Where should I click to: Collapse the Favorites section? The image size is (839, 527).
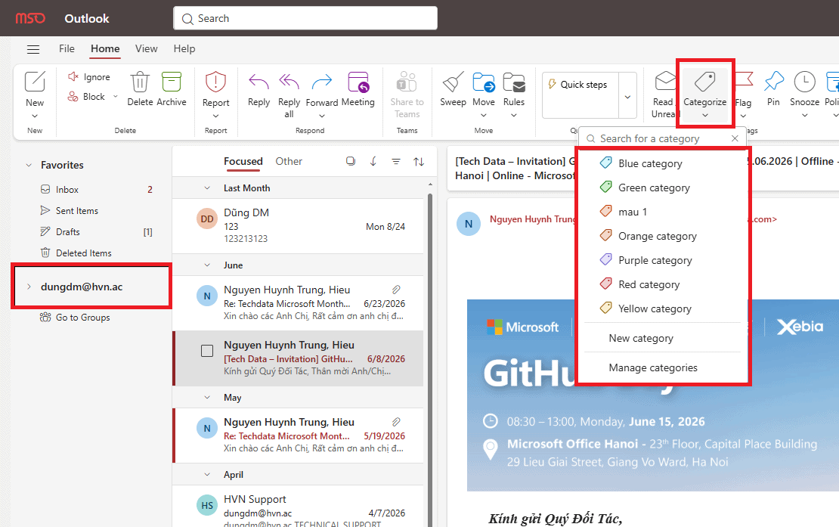pyautogui.click(x=29, y=166)
